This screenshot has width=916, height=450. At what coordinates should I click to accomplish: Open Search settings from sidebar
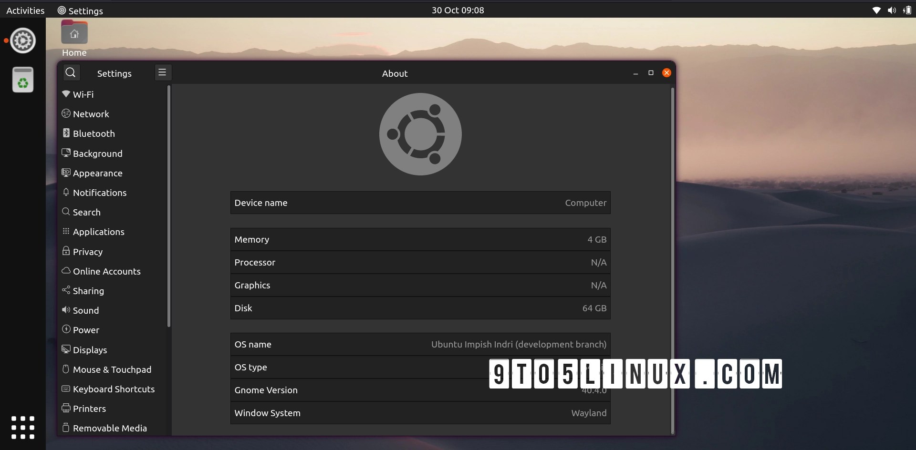[x=113, y=212]
